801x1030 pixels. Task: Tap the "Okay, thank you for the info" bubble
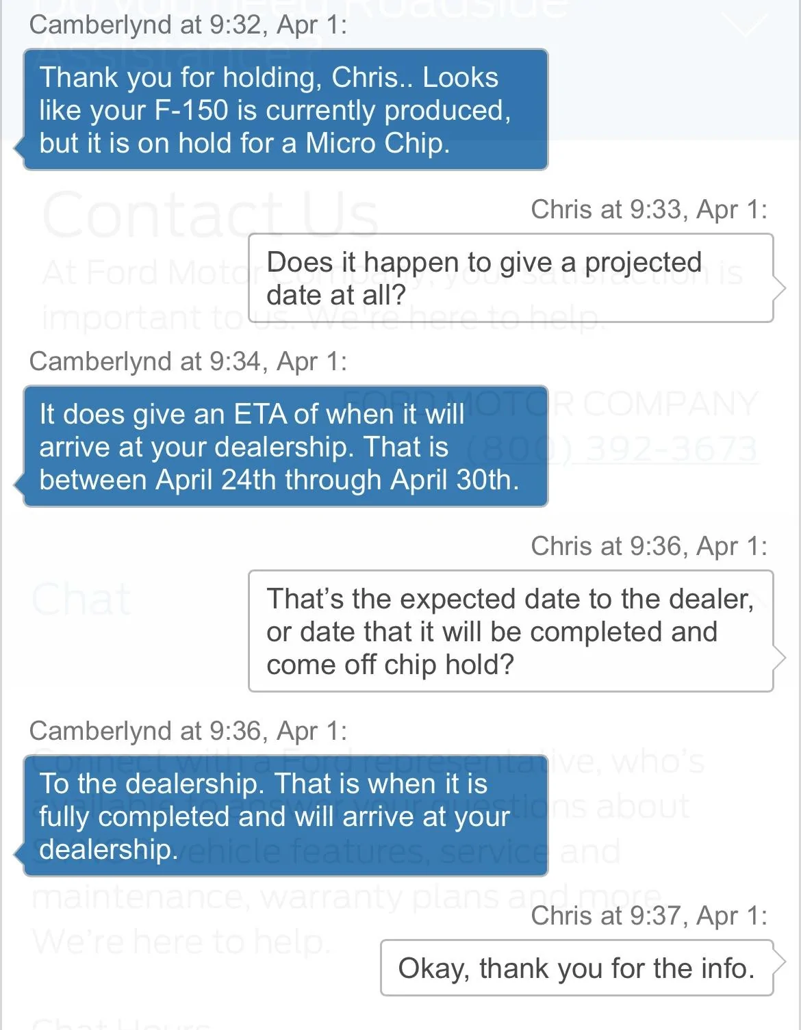coord(576,968)
